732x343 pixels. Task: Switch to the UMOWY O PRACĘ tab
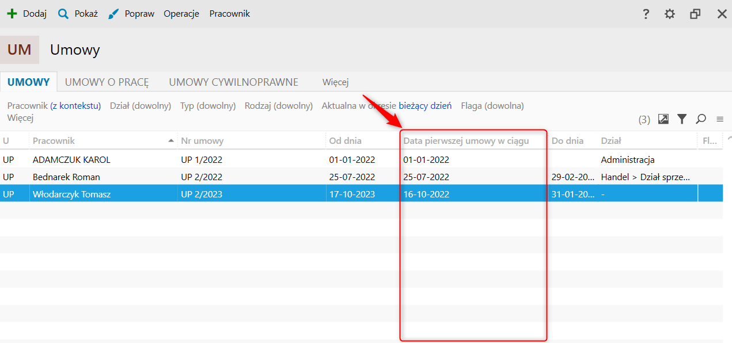coord(107,82)
